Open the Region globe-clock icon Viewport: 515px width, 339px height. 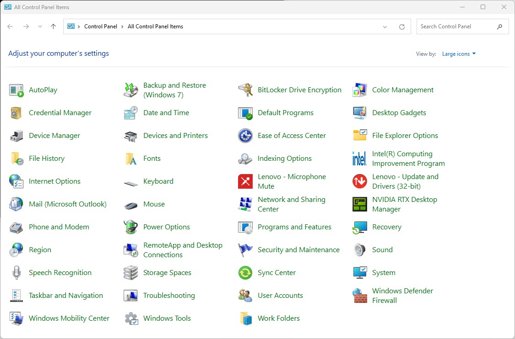pyautogui.click(x=16, y=250)
